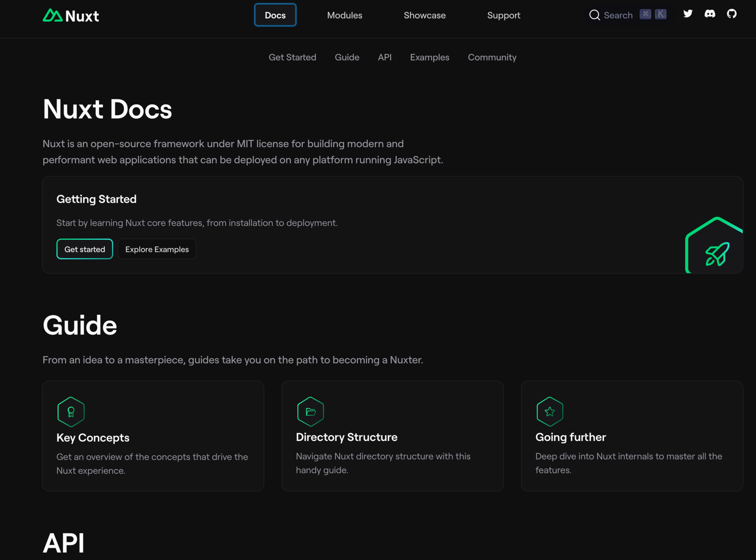The image size is (756, 560).
Task: Open the Discord icon link
Action: coord(710,14)
